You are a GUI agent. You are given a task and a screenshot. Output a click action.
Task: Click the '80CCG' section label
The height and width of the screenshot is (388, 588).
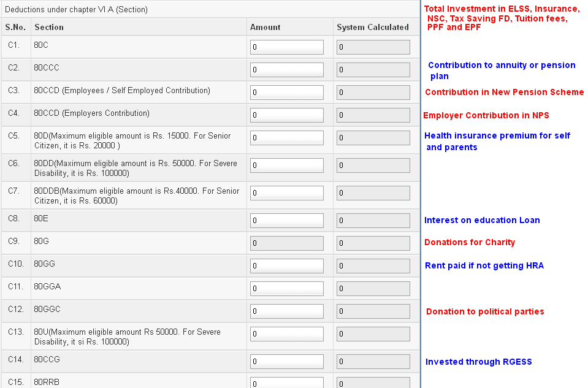point(47,360)
